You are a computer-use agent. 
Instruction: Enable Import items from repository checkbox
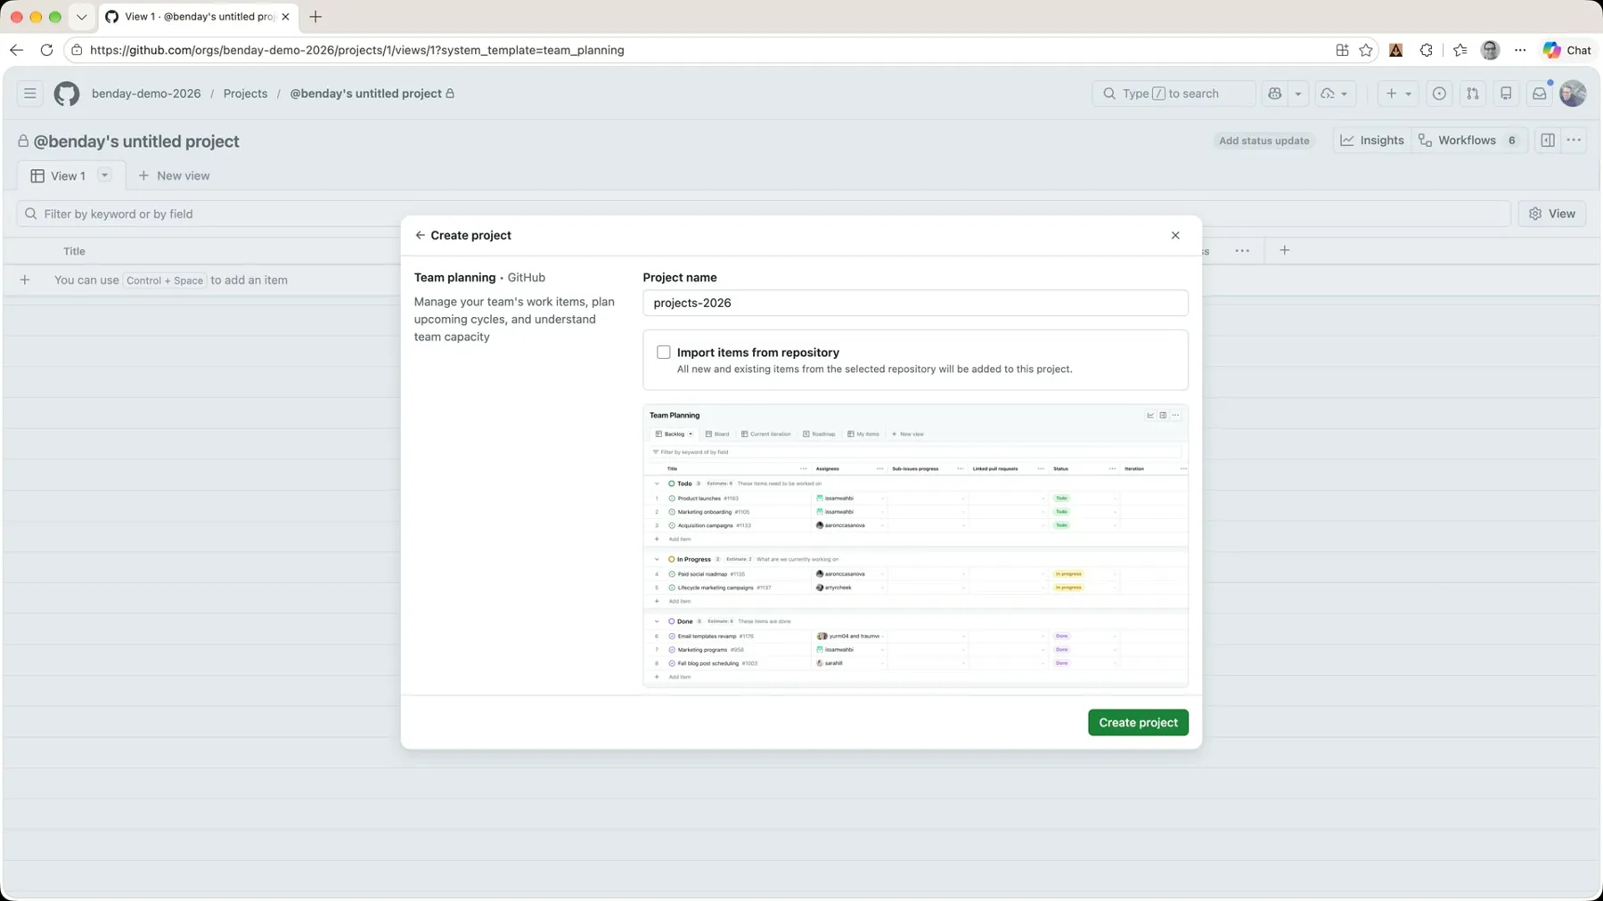(x=664, y=353)
